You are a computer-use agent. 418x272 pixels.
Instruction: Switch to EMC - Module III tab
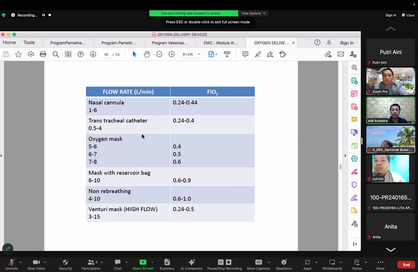click(220, 43)
